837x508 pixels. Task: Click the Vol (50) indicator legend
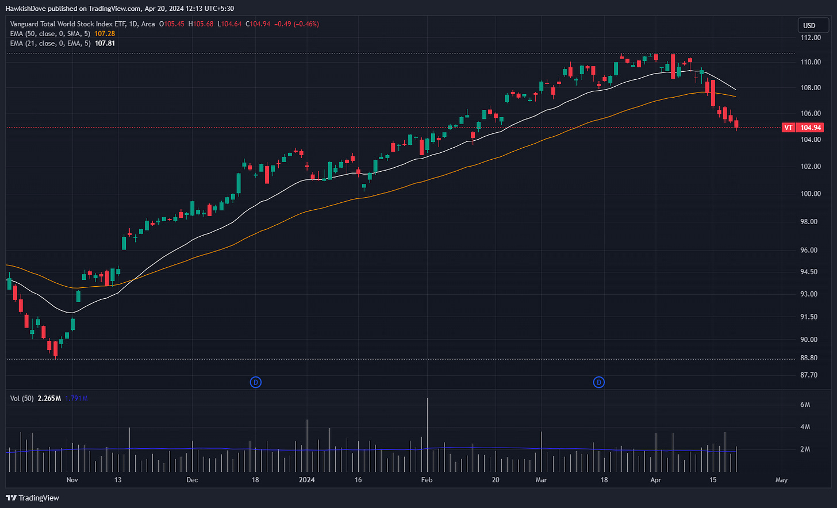pyautogui.click(x=22, y=398)
